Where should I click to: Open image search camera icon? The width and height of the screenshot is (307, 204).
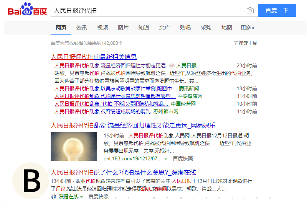[x=250, y=10]
